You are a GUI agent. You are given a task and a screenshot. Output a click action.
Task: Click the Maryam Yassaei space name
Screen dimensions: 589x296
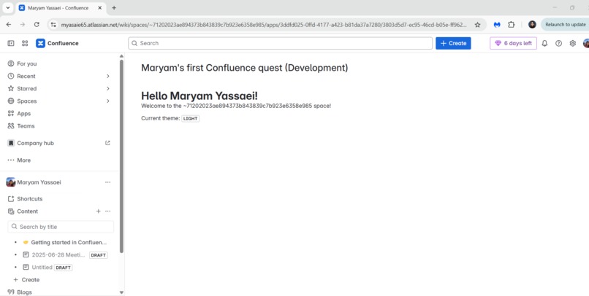click(39, 182)
